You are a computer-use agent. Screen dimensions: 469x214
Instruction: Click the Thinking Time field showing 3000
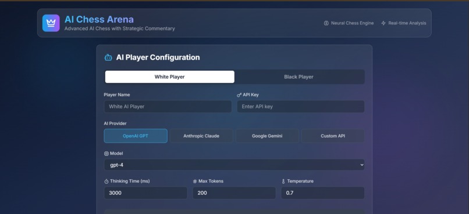tap(145, 193)
